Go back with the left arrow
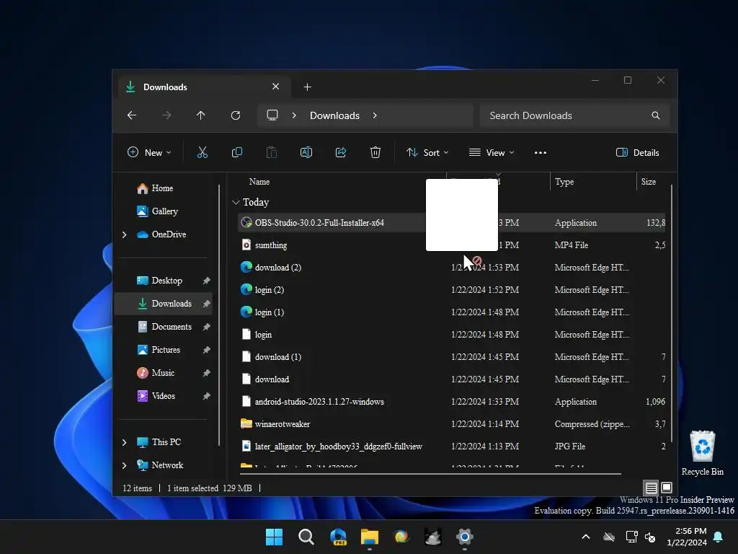 pos(132,115)
